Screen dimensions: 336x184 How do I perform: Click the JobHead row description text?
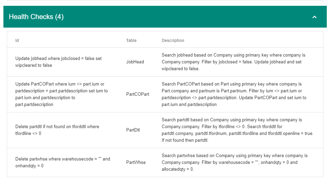[x=233, y=62]
